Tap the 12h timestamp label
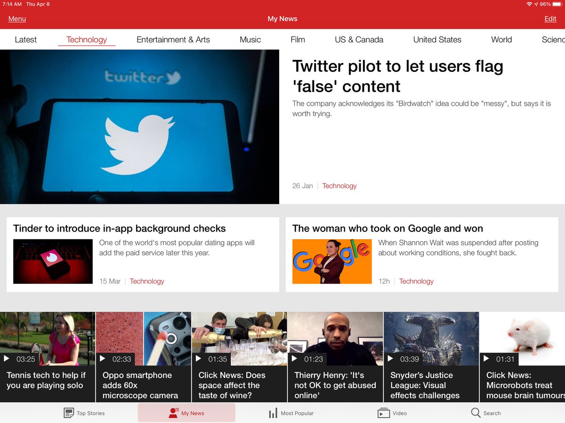 384,281
